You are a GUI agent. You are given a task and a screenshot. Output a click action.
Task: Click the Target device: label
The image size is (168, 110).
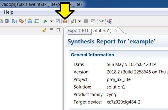click(x=88, y=102)
